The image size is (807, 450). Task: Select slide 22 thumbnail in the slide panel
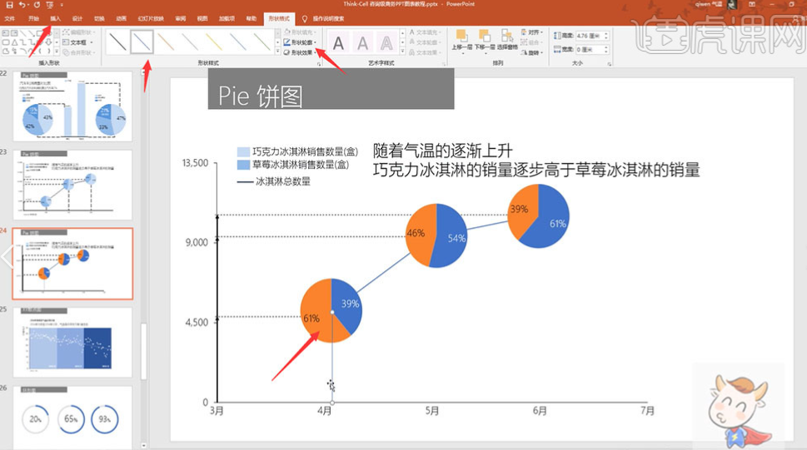72,106
